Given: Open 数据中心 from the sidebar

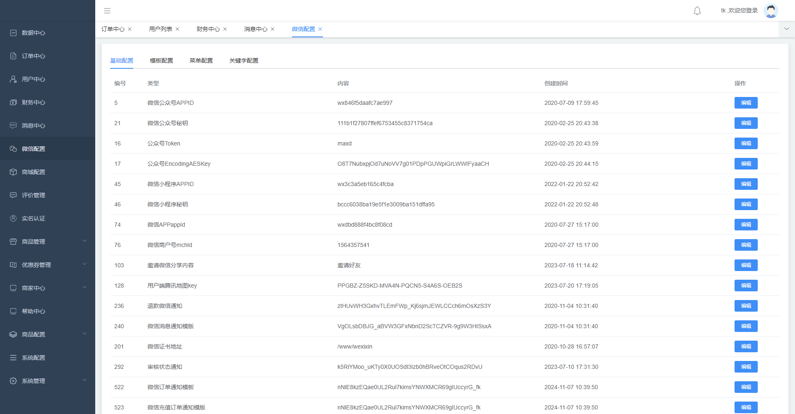Looking at the screenshot, I should 34,33.
